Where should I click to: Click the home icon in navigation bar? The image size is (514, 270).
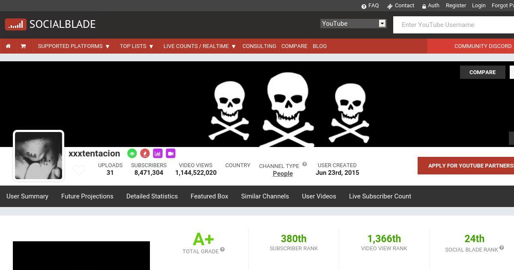tap(8, 46)
